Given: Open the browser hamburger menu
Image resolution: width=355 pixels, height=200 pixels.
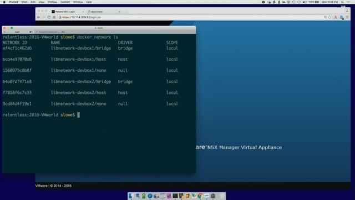Looking at the screenshot, I should pyautogui.click(x=347, y=17).
